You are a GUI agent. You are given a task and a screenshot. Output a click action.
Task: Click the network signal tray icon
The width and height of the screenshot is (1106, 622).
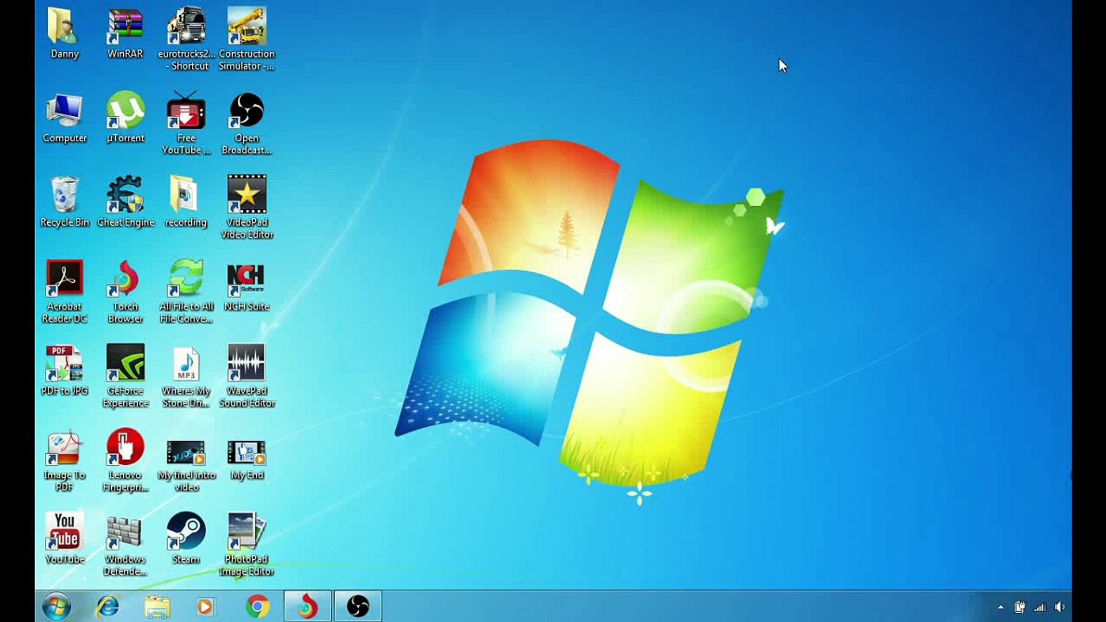click(x=1040, y=607)
